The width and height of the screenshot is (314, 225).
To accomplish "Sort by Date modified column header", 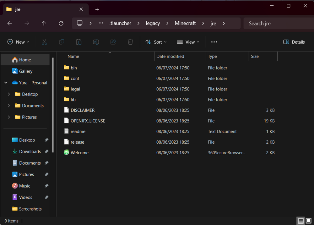I will (x=170, y=57).
